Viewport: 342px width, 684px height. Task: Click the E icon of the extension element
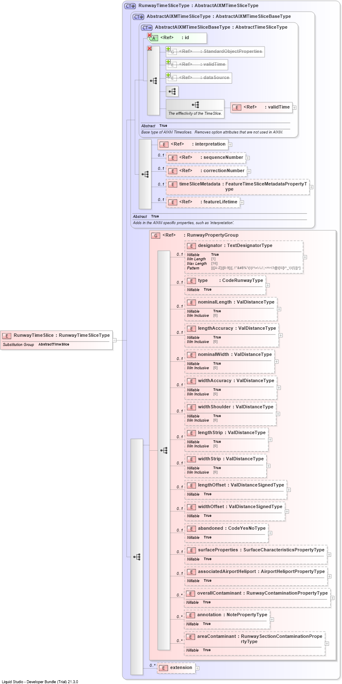coord(164,668)
